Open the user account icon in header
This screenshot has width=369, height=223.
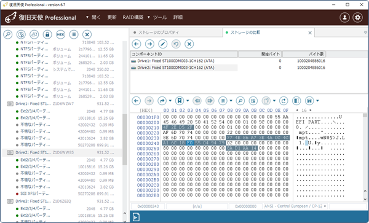[344, 17]
